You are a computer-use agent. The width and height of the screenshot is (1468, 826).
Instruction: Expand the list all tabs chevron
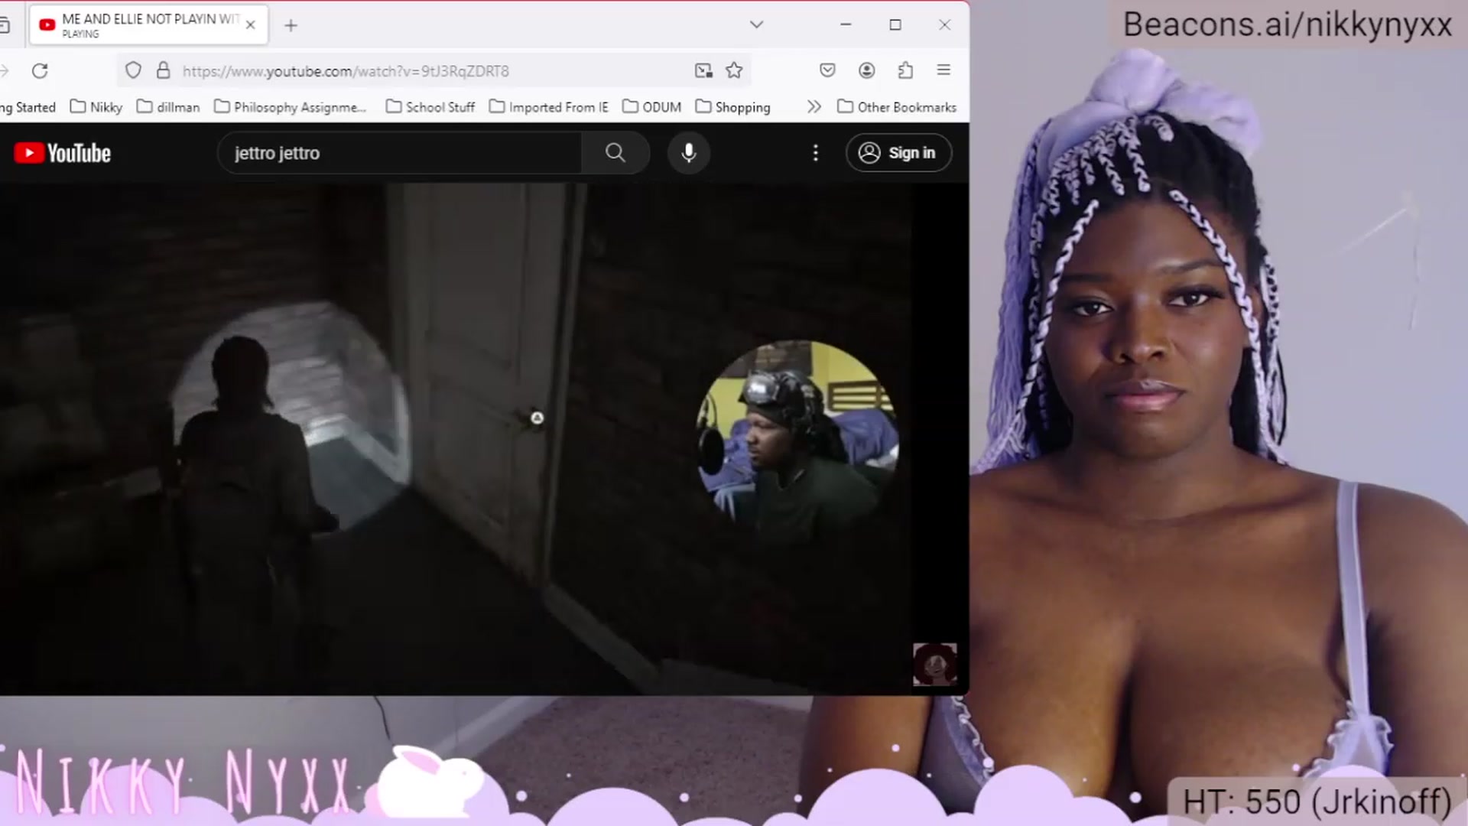pyautogui.click(x=756, y=24)
